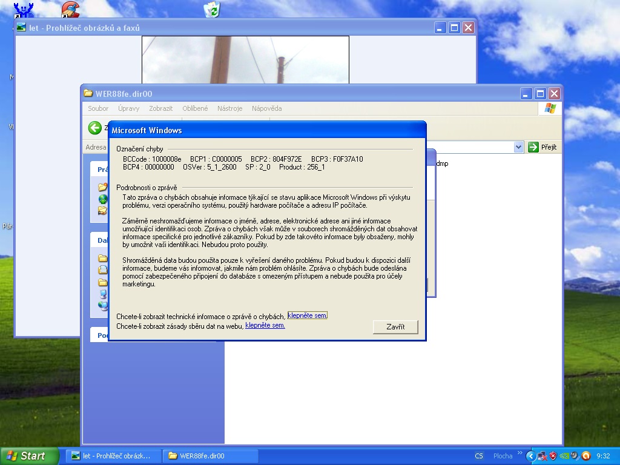Click the CS language indicator
Image resolution: width=620 pixels, height=465 pixels.
click(x=478, y=456)
